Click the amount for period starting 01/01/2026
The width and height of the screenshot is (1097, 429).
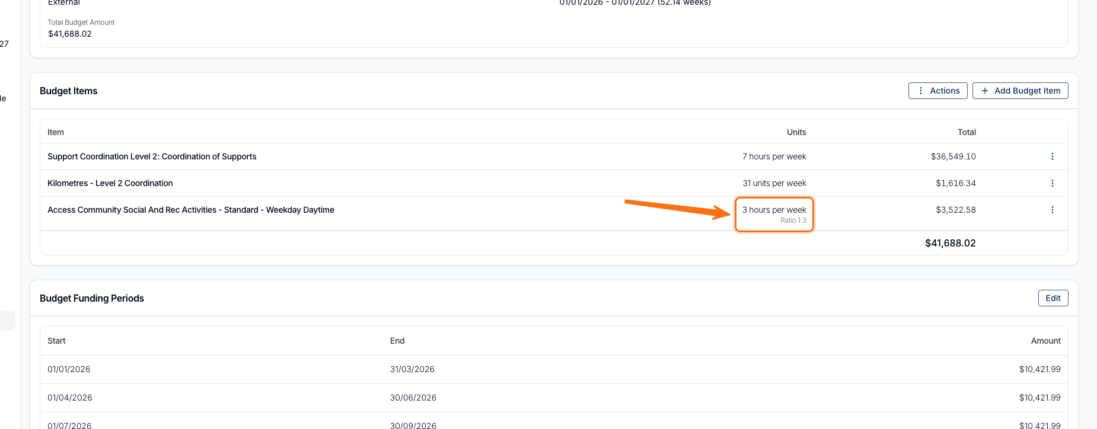tap(1040, 369)
